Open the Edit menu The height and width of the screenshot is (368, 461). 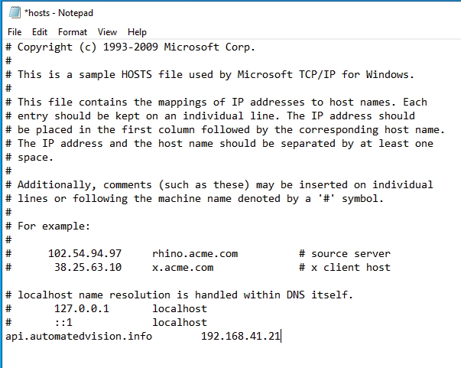tap(40, 32)
